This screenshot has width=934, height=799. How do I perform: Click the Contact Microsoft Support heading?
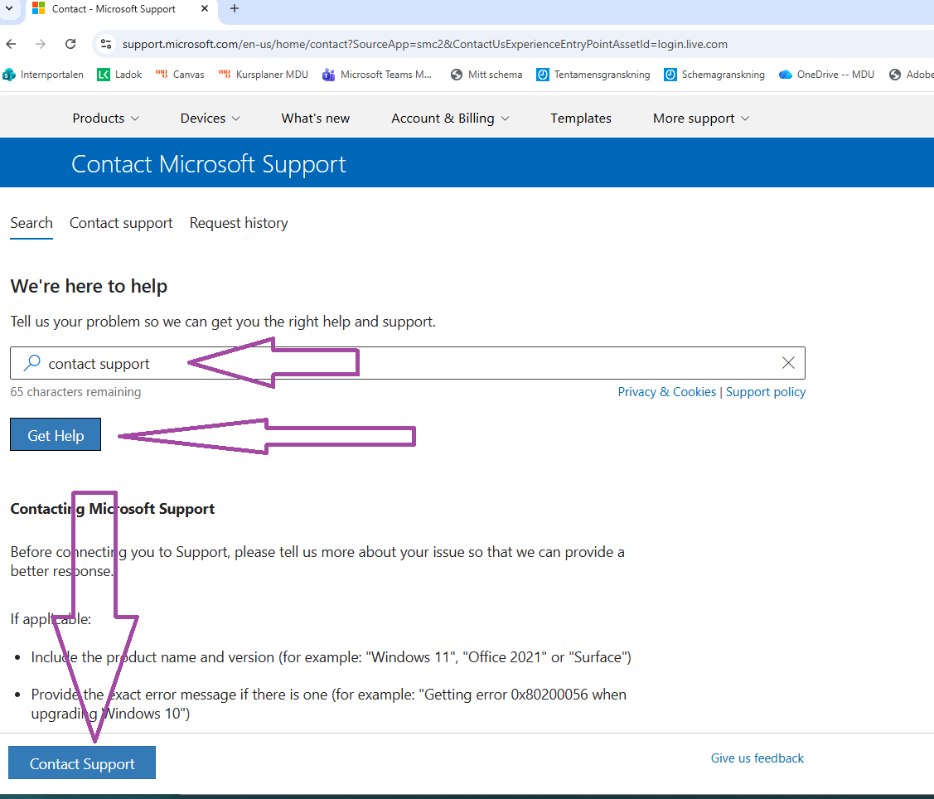tap(209, 165)
